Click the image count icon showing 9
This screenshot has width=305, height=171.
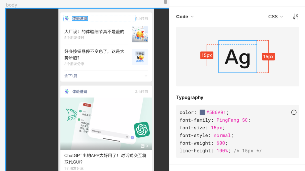coord(143,146)
